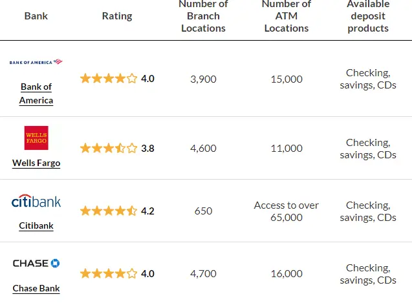Select Citibank's 'Access to over 65,000' cell
This screenshot has height=303, width=412.
(x=287, y=211)
